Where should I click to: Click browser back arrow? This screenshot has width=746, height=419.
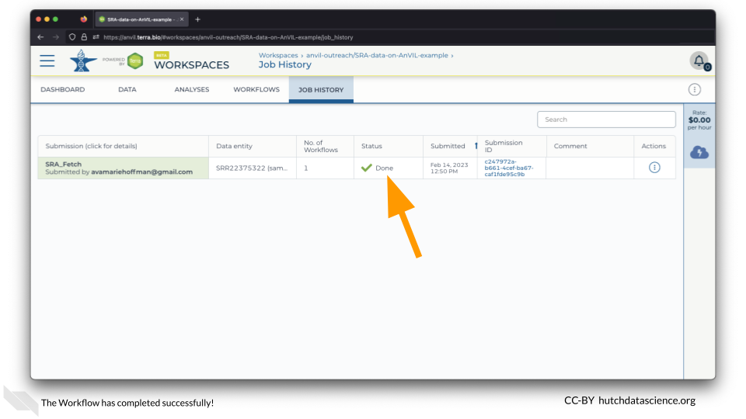pos(41,37)
